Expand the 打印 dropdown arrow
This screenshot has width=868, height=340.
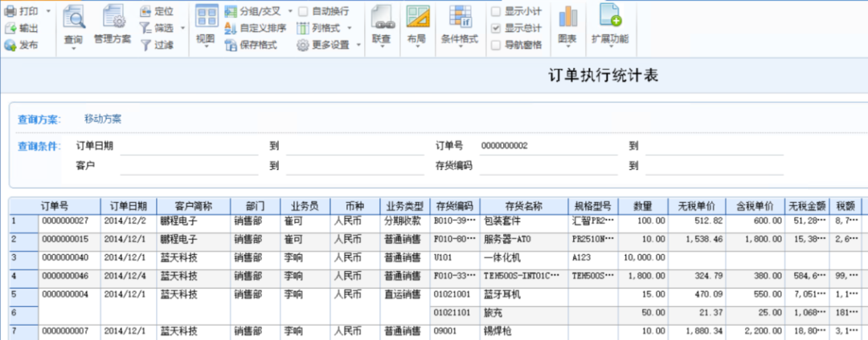pos(47,11)
